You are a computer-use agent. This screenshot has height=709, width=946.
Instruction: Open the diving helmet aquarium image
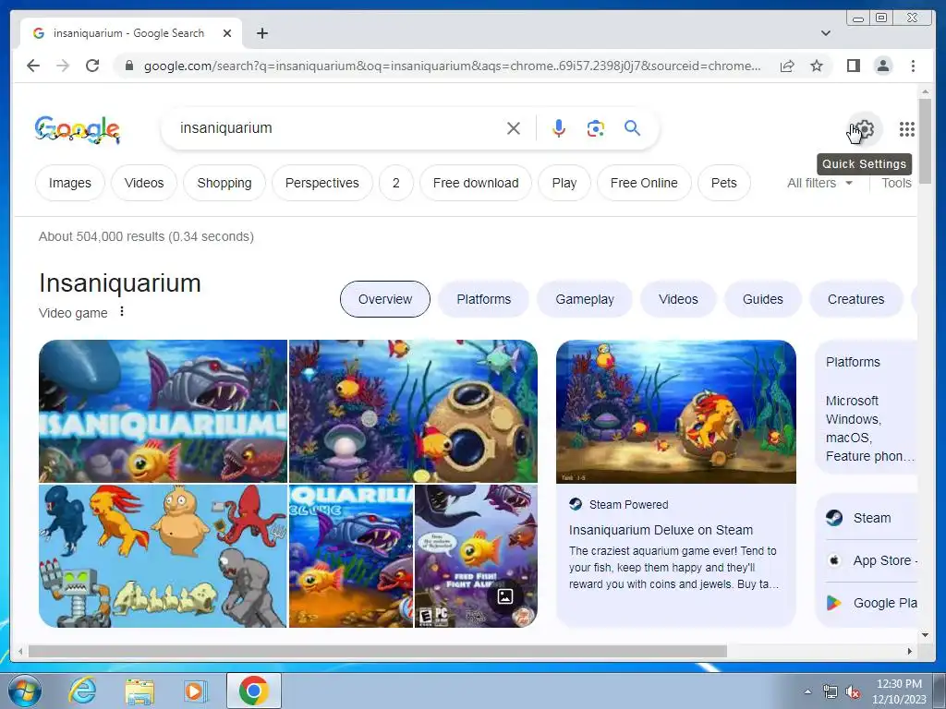(x=413, y=411)
